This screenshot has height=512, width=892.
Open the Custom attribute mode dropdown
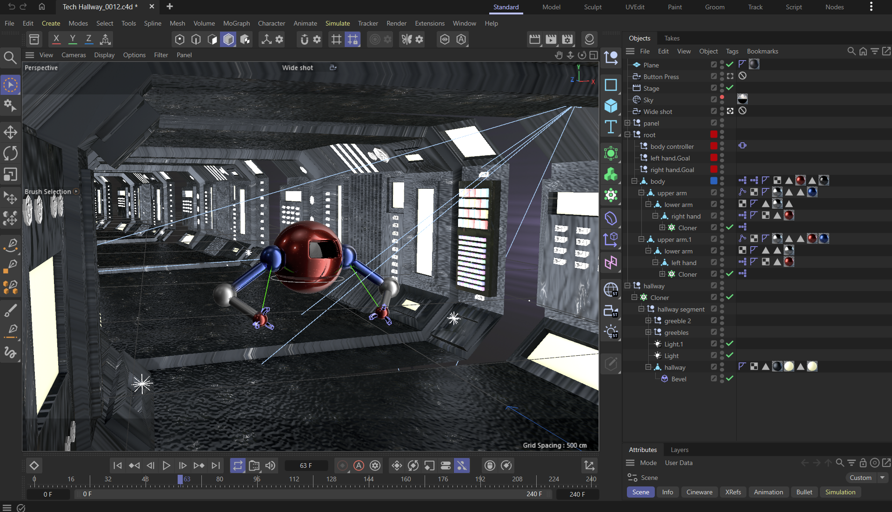pos(866,478)
